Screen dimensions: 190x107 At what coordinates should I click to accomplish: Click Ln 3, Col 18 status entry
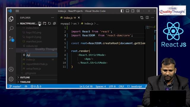(86, 86)
